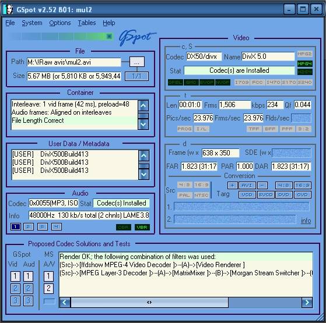Select Src 16:9 aspect option

click(201, 184)
